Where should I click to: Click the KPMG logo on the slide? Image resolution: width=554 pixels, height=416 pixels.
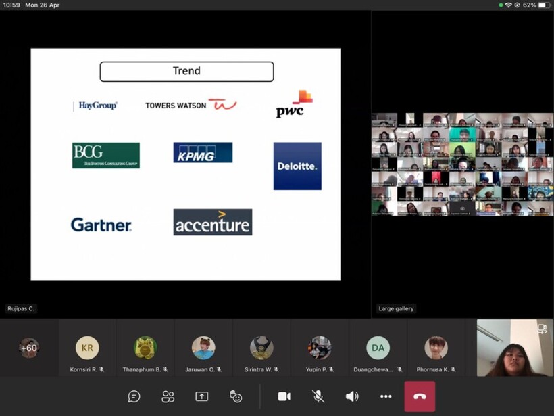[x=203, y=152]
